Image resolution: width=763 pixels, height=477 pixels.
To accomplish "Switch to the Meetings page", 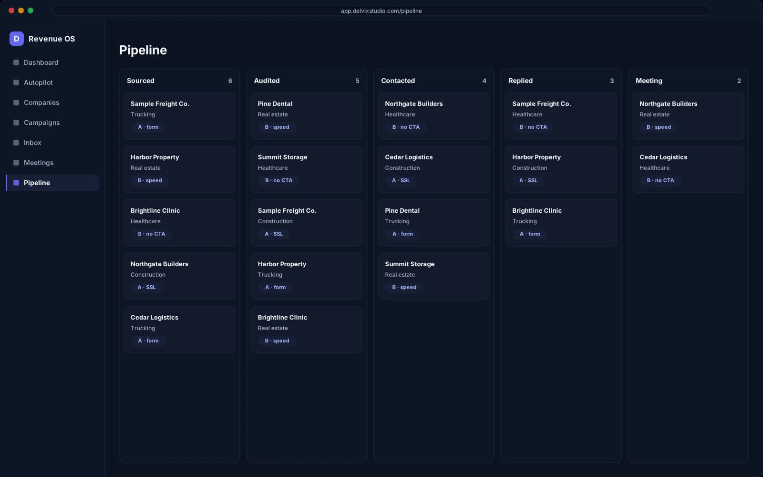I will (52, 163).
